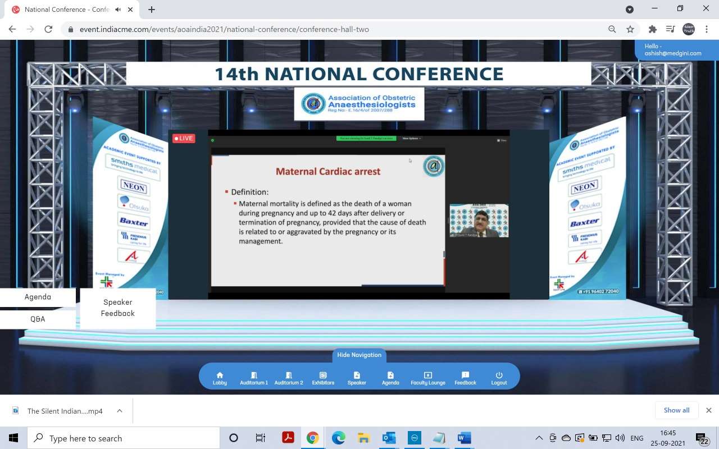Open battery status tray icon
Viewport: 719px width, 449px height.
(x=593, y=438)
